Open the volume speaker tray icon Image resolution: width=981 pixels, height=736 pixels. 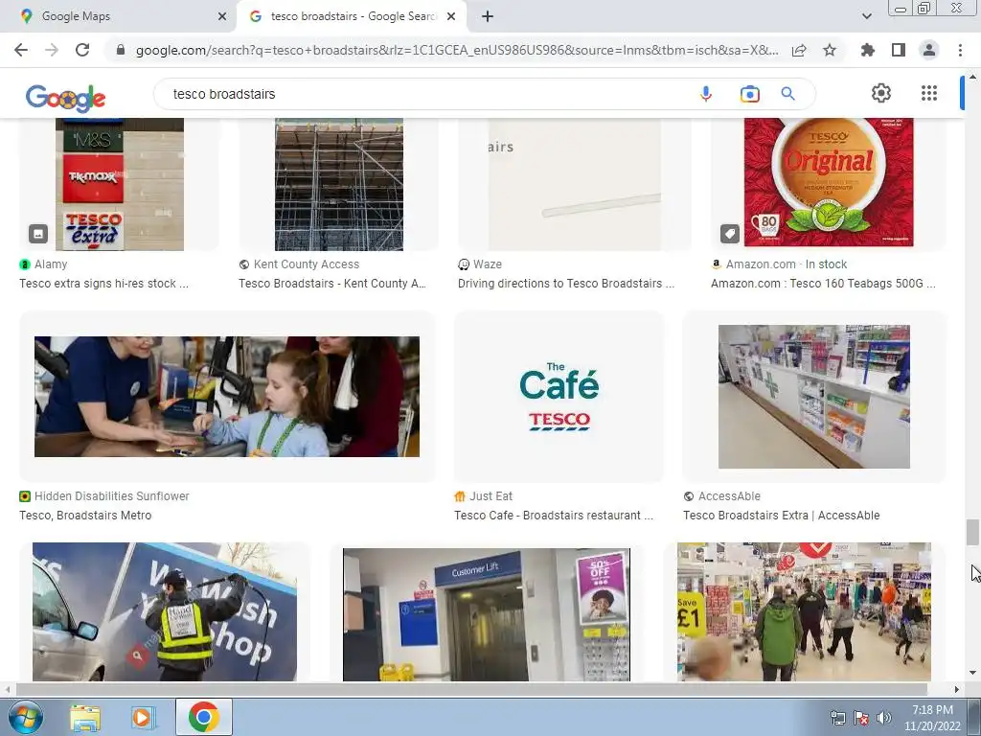[x=884, y=718]
